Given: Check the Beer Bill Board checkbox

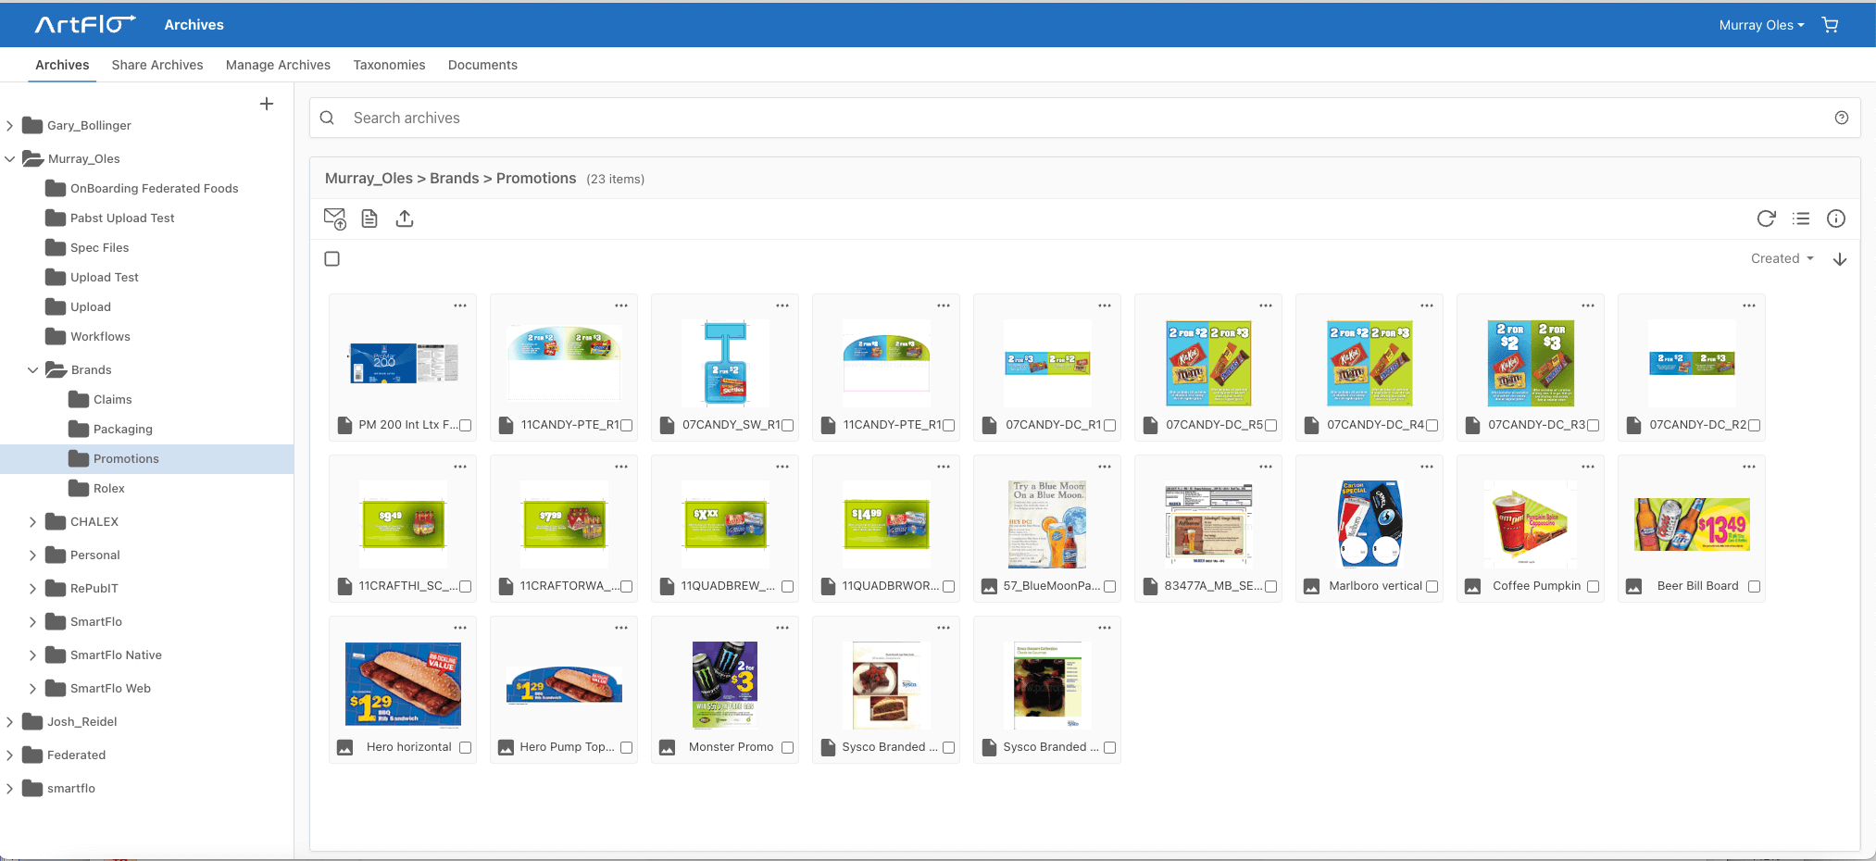Looking at the screenshot, I should [x=1755, y=587].
